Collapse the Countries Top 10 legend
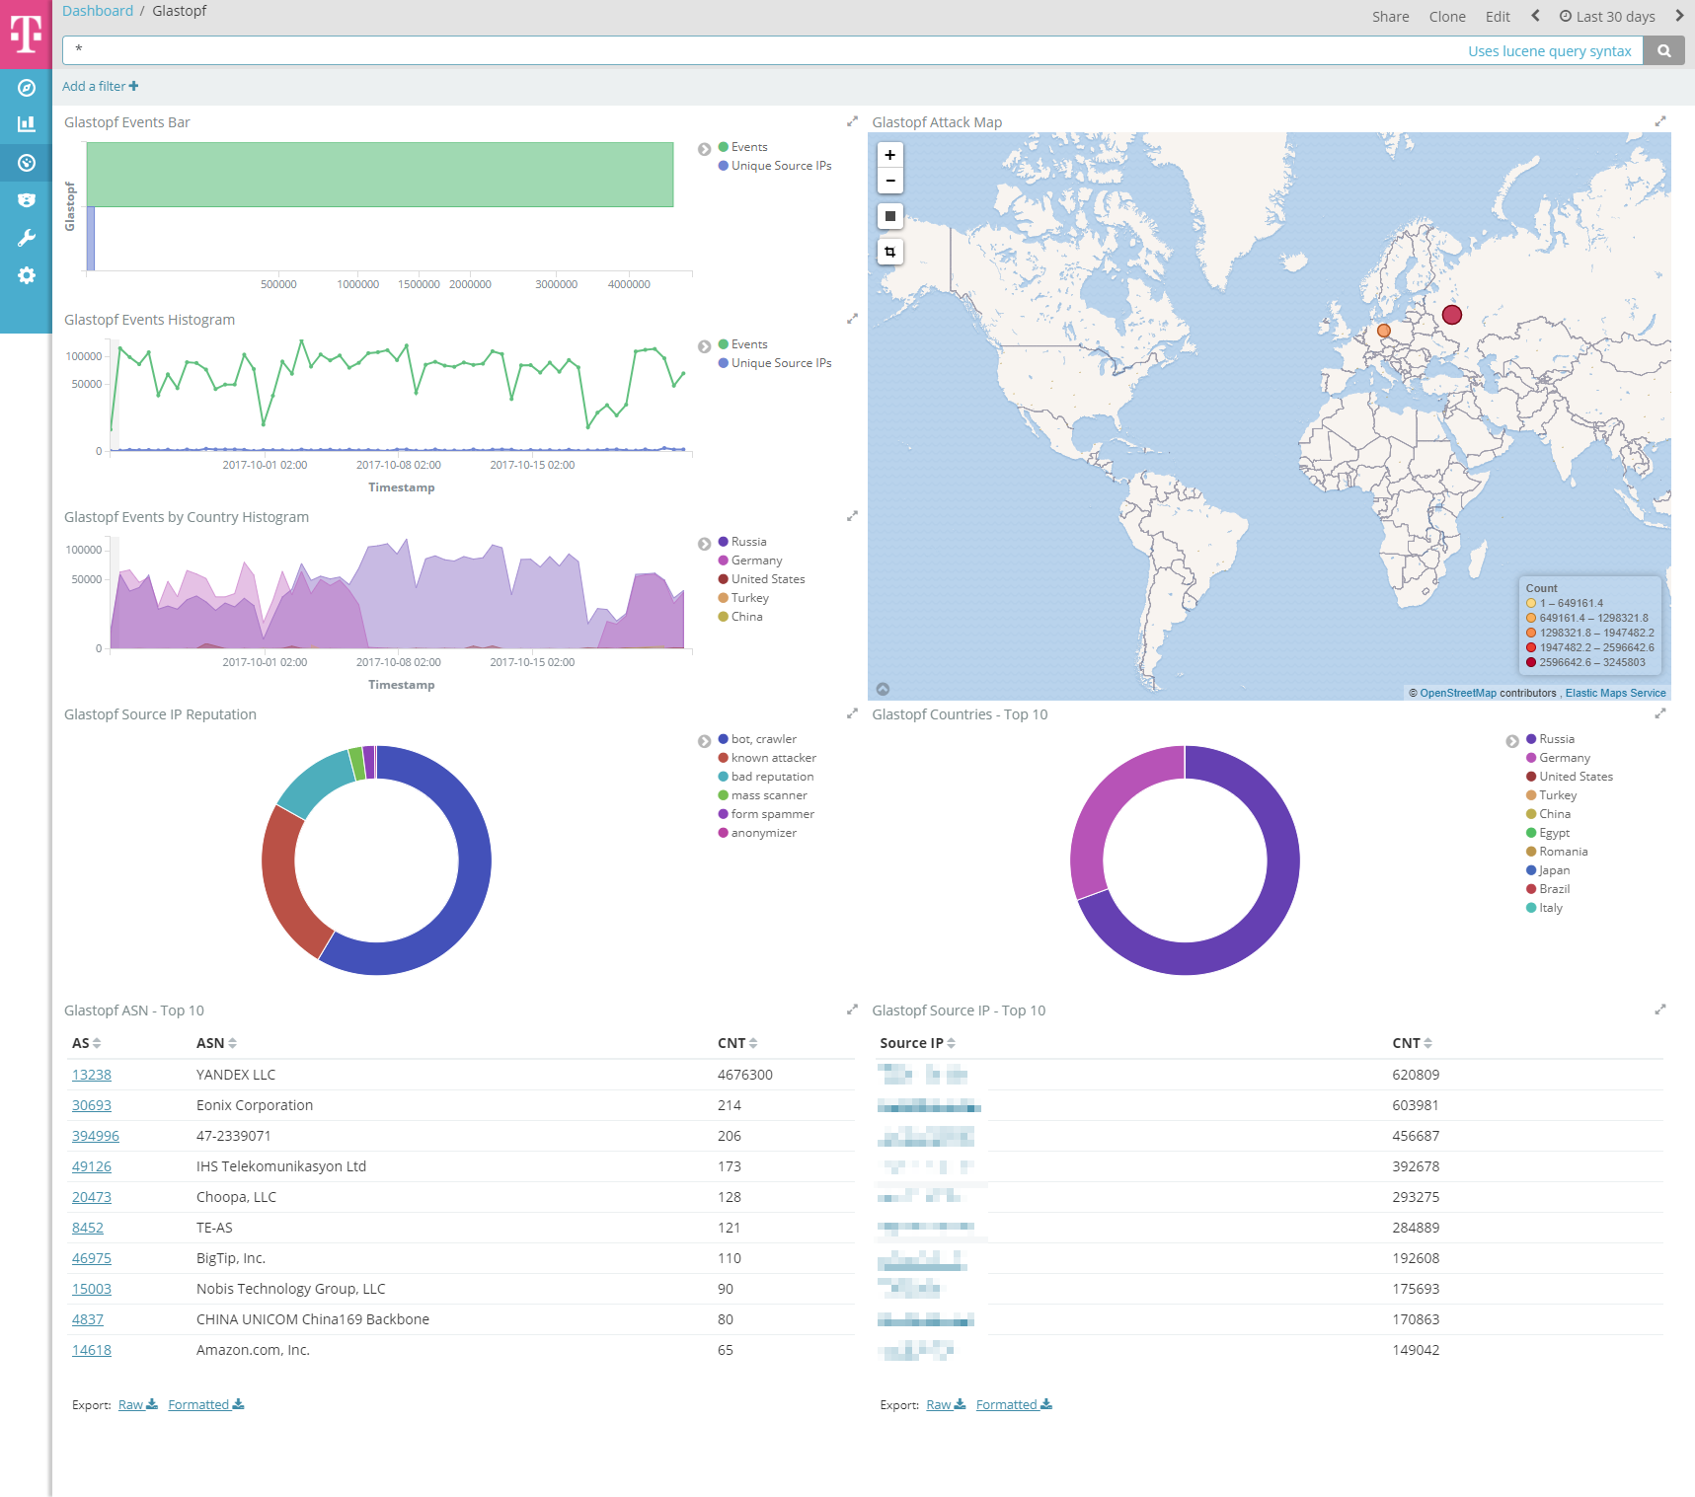1695x1497 pixels. pos(1511,741)
